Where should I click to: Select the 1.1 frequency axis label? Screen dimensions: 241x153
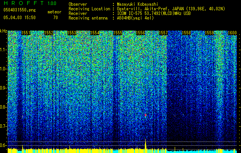coord(3,50)
